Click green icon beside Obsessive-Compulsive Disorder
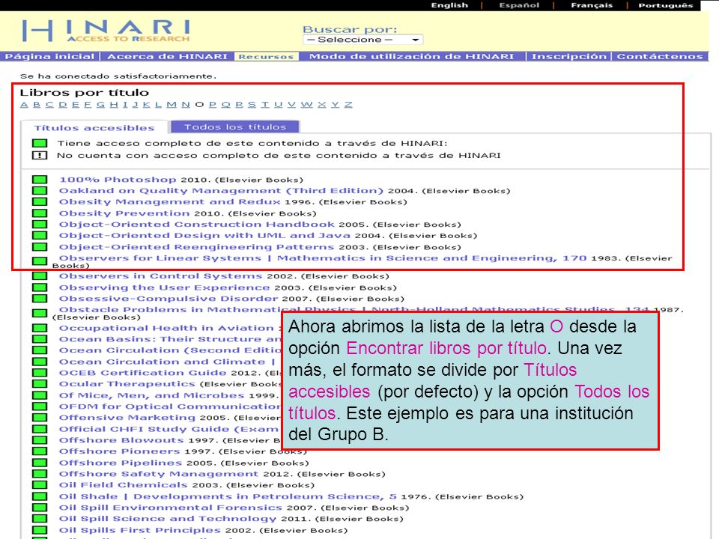 (40, 299)
